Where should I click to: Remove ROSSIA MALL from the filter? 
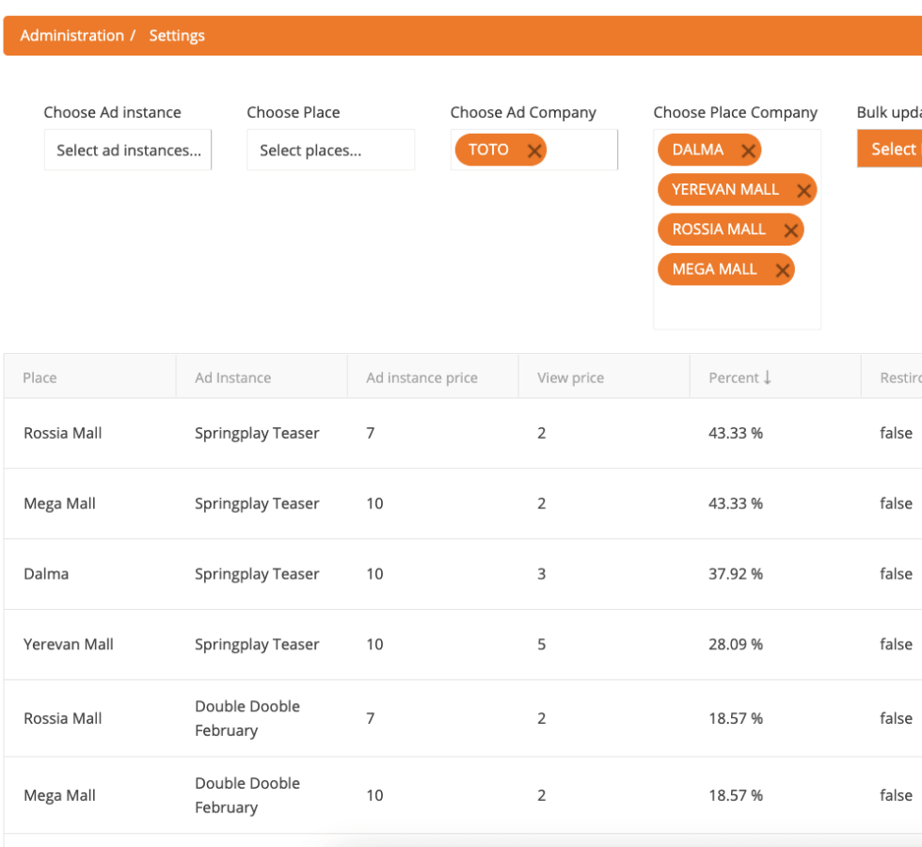click(791, 229)
